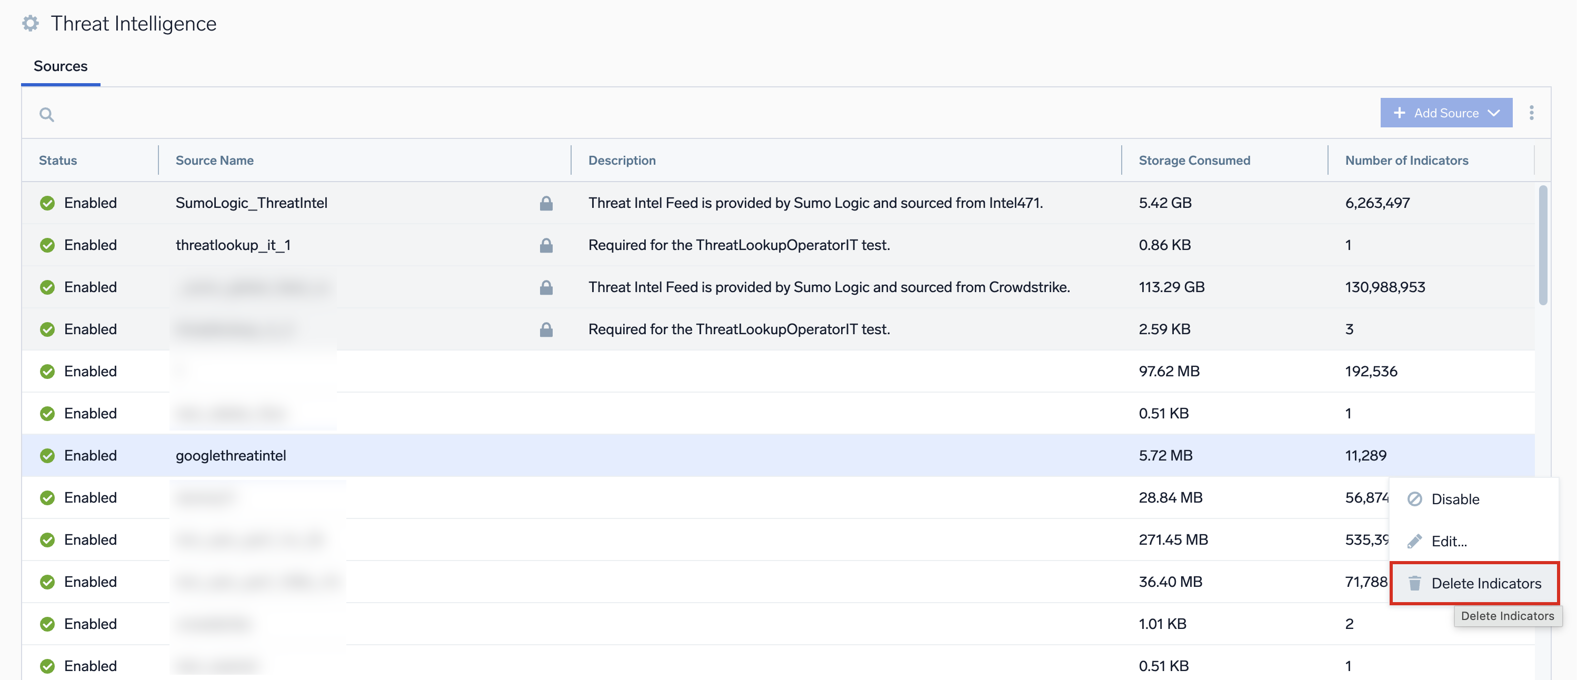Screen dimensions: 1577x680
Task: Click the 28.84 MB storage value
Action: [1171, 498]
